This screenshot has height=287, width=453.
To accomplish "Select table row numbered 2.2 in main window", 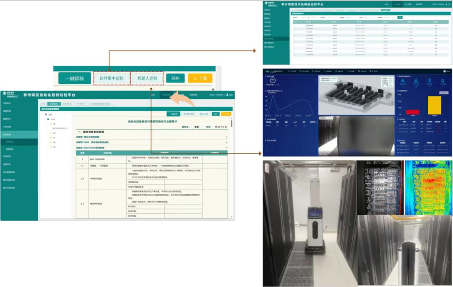I will pyautogui.click(x=152, y=179).
